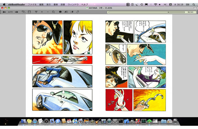Click the downward triangle toolbar icon
This screenshot has width=198, height=129.
(36, 12)
